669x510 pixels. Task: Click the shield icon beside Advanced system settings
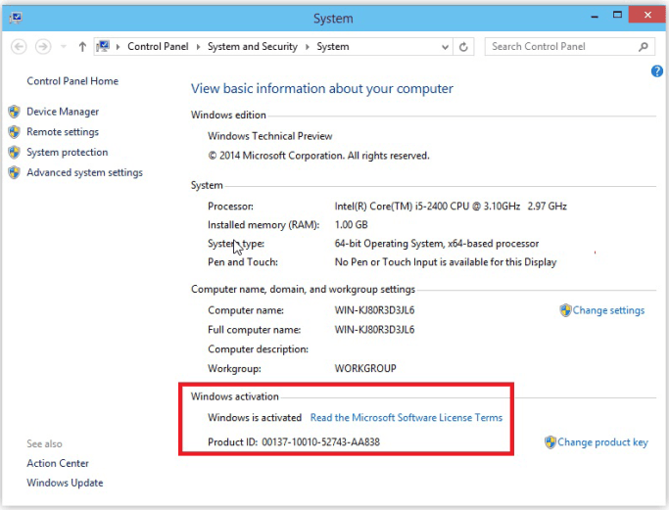pyautogui.click(x=14, y=172)
